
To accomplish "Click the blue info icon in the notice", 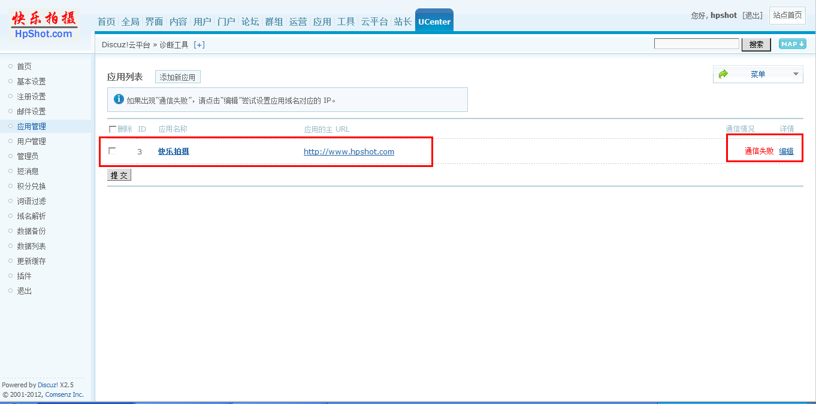I will pos(119,99).
